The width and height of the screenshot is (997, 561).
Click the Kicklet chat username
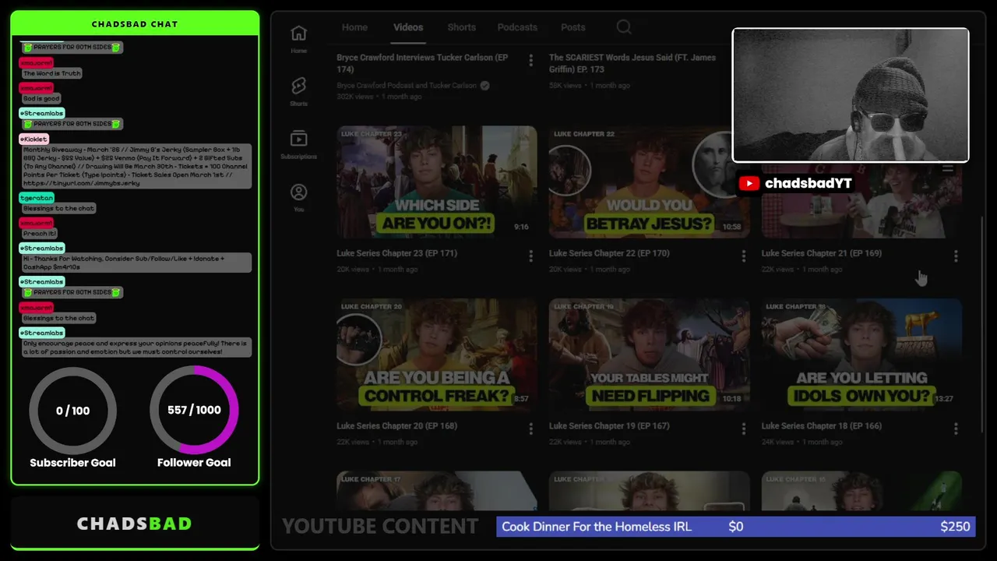(x=34, y=139)
